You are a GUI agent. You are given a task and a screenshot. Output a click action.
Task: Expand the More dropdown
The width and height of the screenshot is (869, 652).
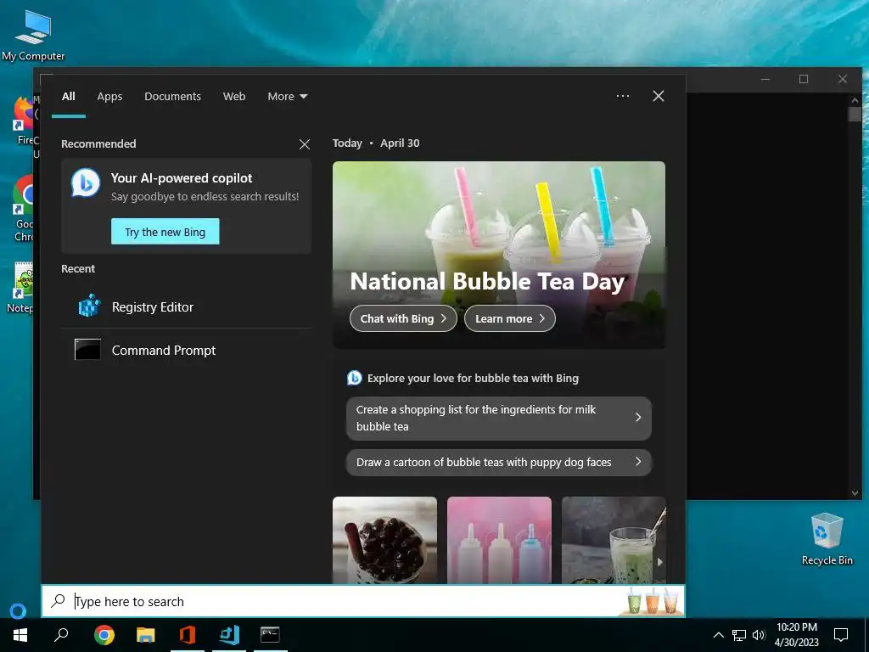click(x=287, y=97)
